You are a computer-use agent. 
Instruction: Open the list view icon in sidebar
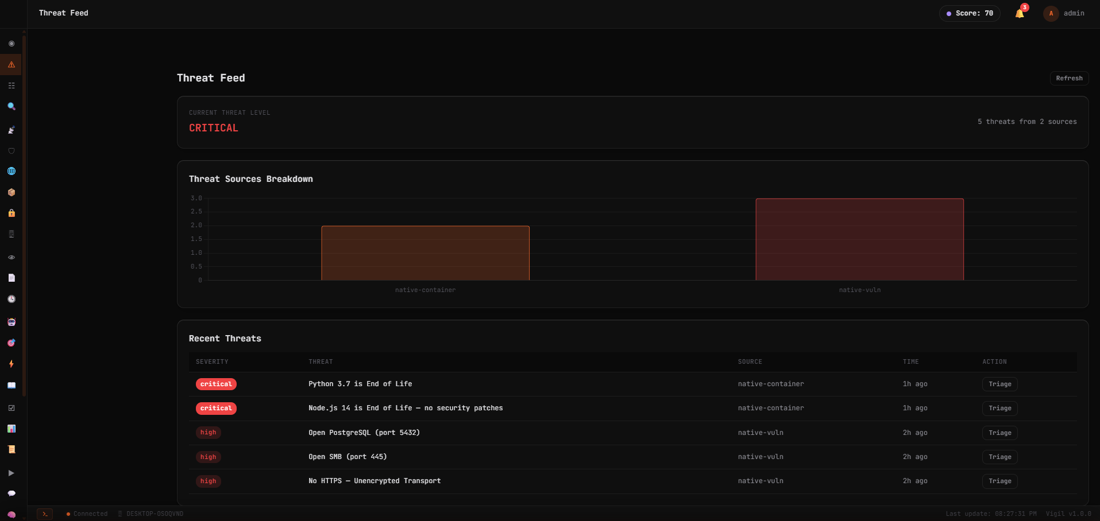[11, 85]
